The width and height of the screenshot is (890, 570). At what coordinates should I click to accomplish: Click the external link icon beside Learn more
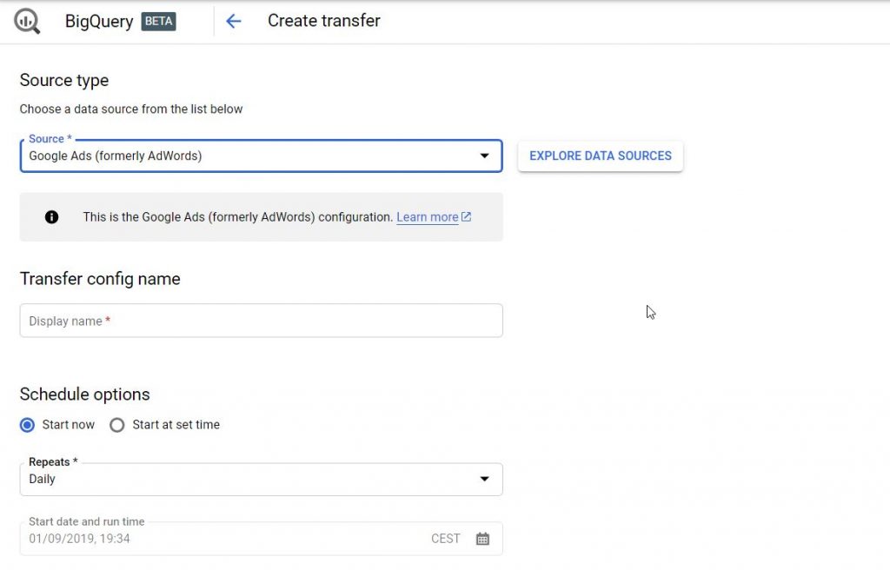click(x=467, y=217)
